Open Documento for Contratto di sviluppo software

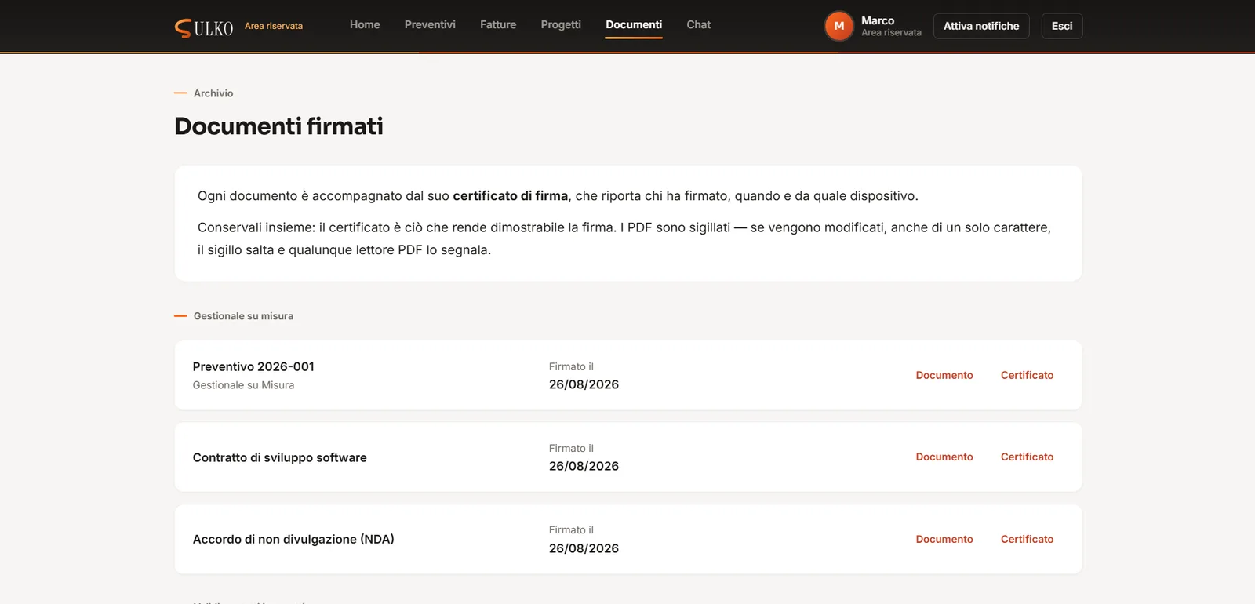pos(944,457)
